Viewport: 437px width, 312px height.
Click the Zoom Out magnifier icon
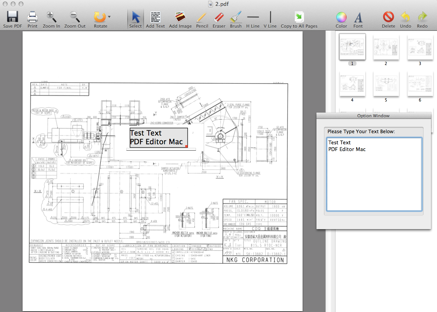(75, 17)
